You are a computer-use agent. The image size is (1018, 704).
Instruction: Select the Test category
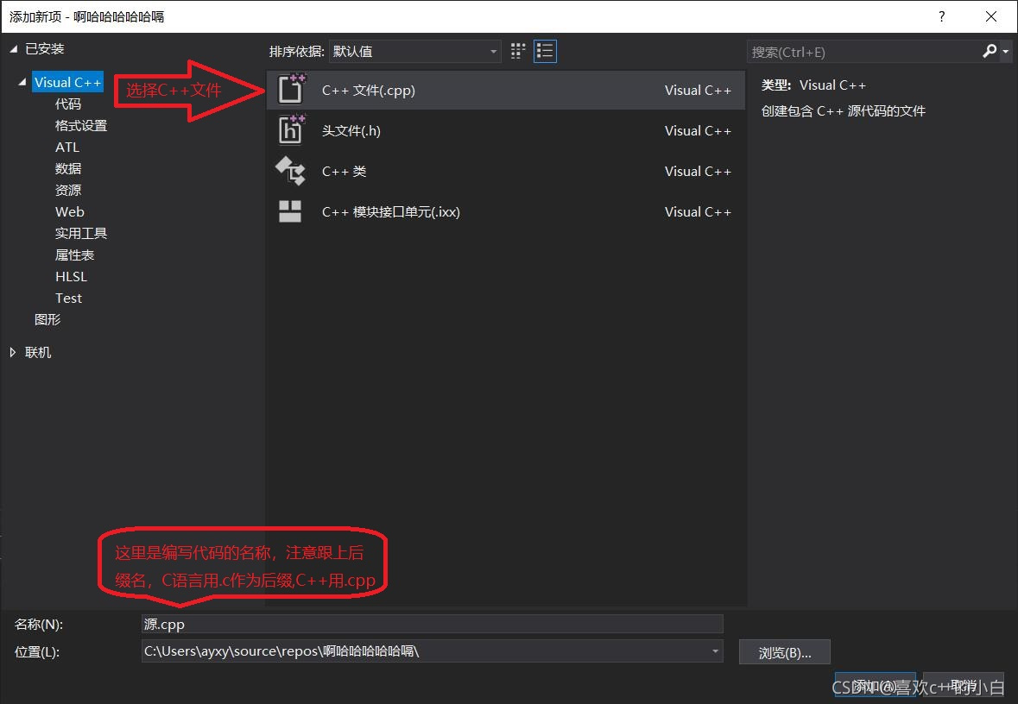tap(68, 298)
